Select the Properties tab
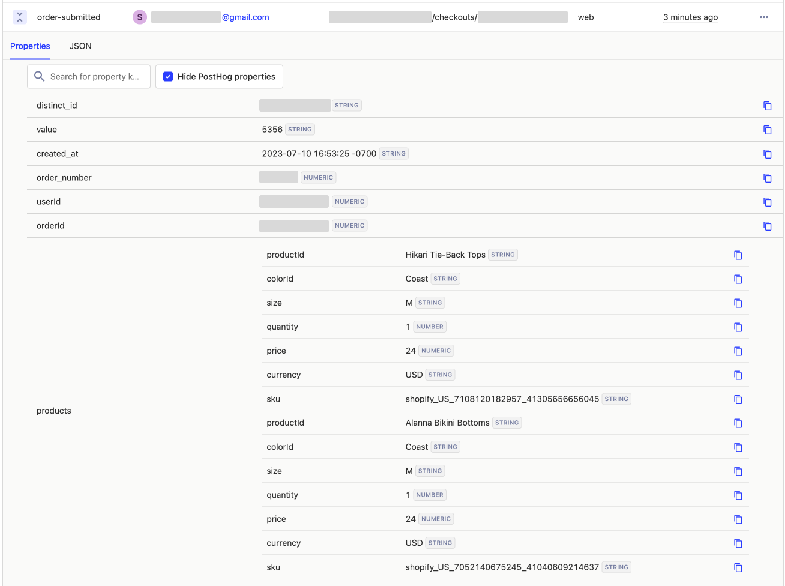Image resolution: width=785 pixels, height=586 pixels. 30,46
